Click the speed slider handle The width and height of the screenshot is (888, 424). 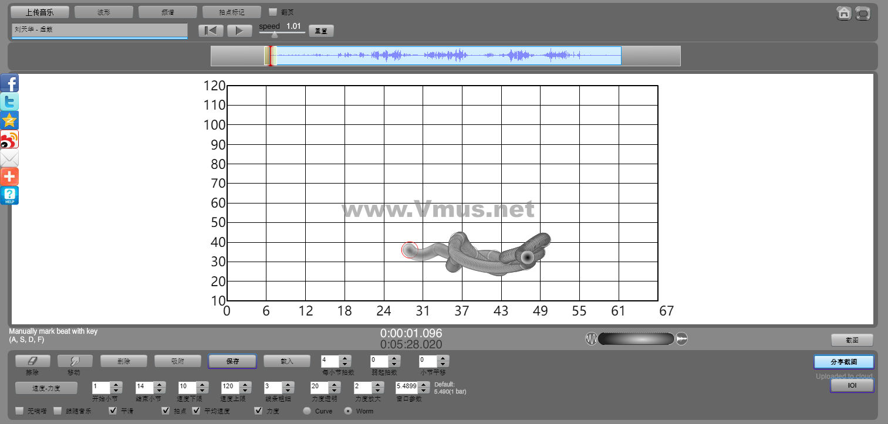coord(274,35)
